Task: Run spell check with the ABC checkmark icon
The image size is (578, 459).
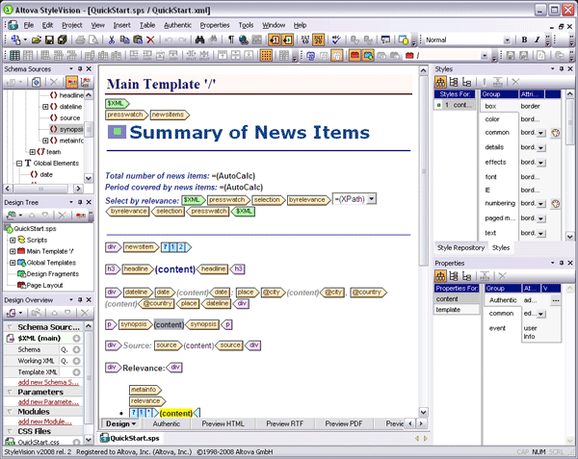Action: [336, 39]
